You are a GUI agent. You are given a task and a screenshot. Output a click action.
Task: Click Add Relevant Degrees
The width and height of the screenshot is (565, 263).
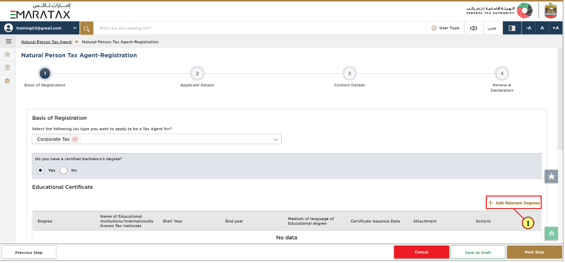[514, 203]
